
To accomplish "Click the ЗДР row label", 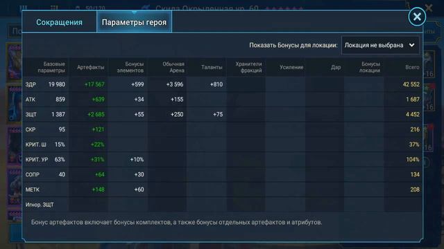I will (x=31, y=84).
